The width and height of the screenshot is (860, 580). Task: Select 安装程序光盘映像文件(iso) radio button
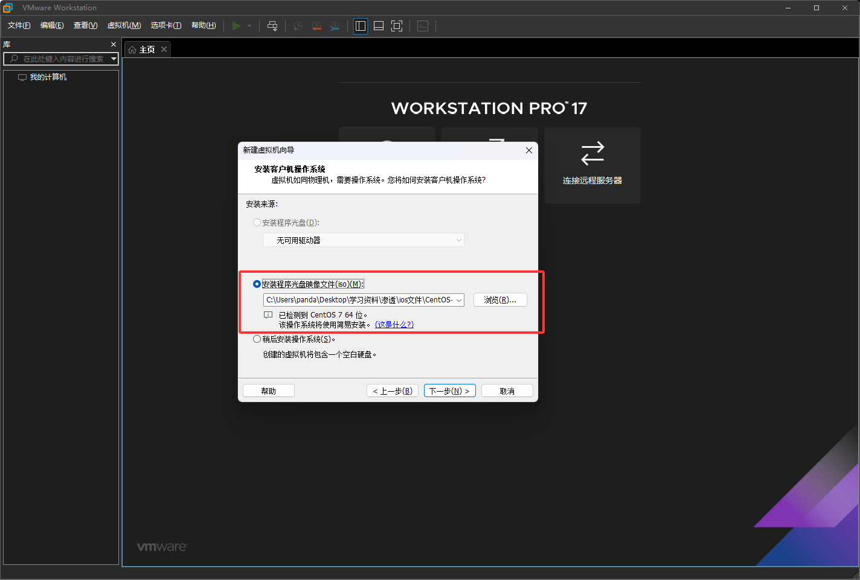coord(257,284)
